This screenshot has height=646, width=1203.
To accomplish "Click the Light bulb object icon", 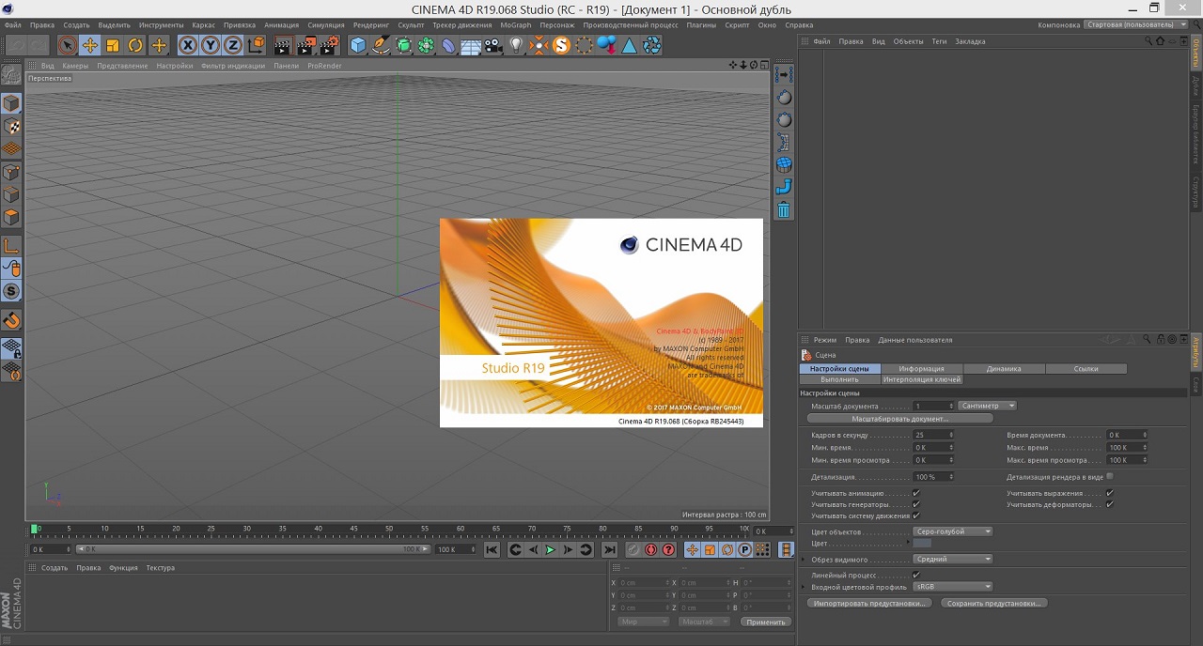I will tap(516, 45).
